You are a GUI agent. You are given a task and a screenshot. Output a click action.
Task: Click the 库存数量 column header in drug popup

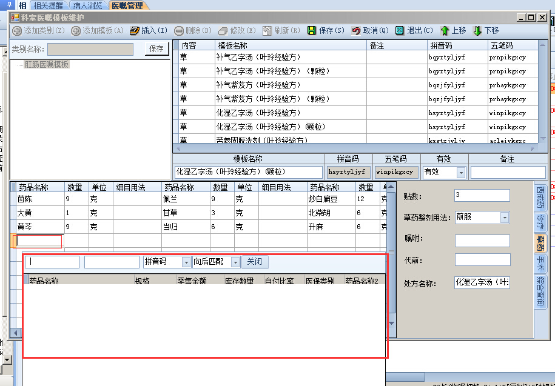(243, 281)
